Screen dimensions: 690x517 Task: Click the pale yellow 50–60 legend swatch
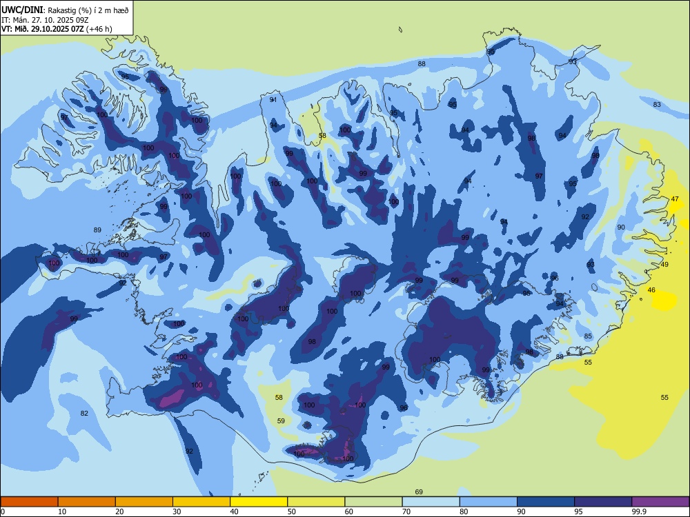point(317,502)
